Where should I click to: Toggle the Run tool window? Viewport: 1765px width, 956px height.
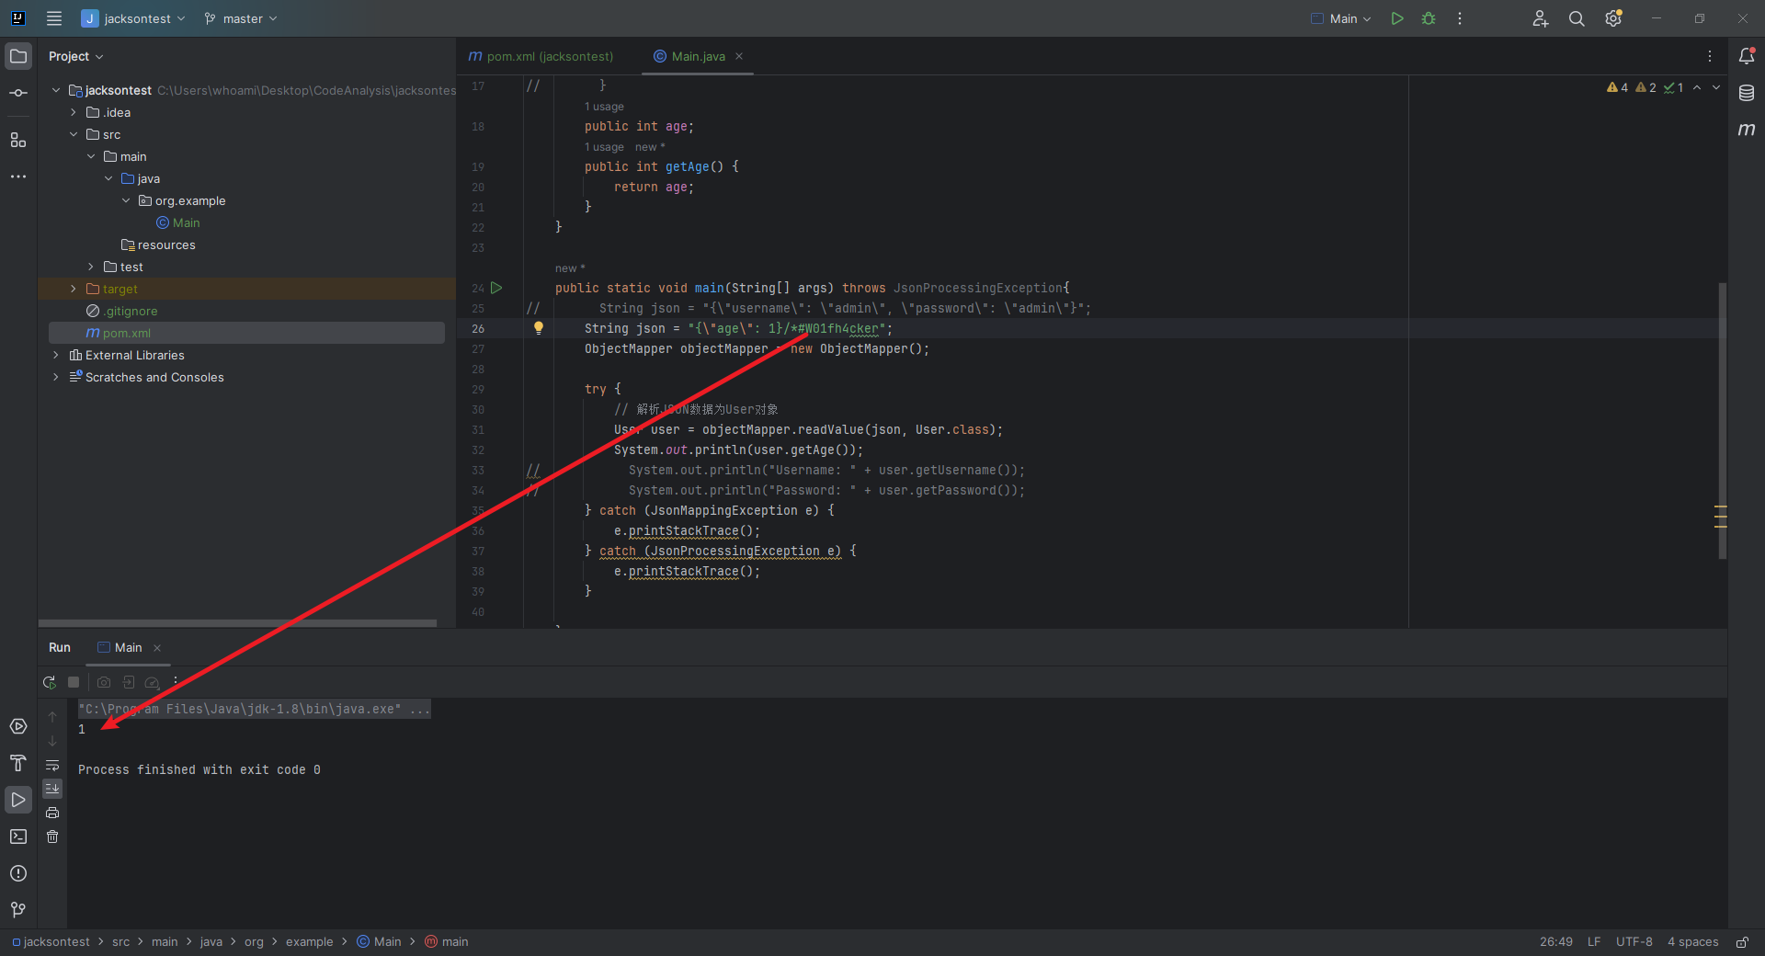tap(18, 800)
